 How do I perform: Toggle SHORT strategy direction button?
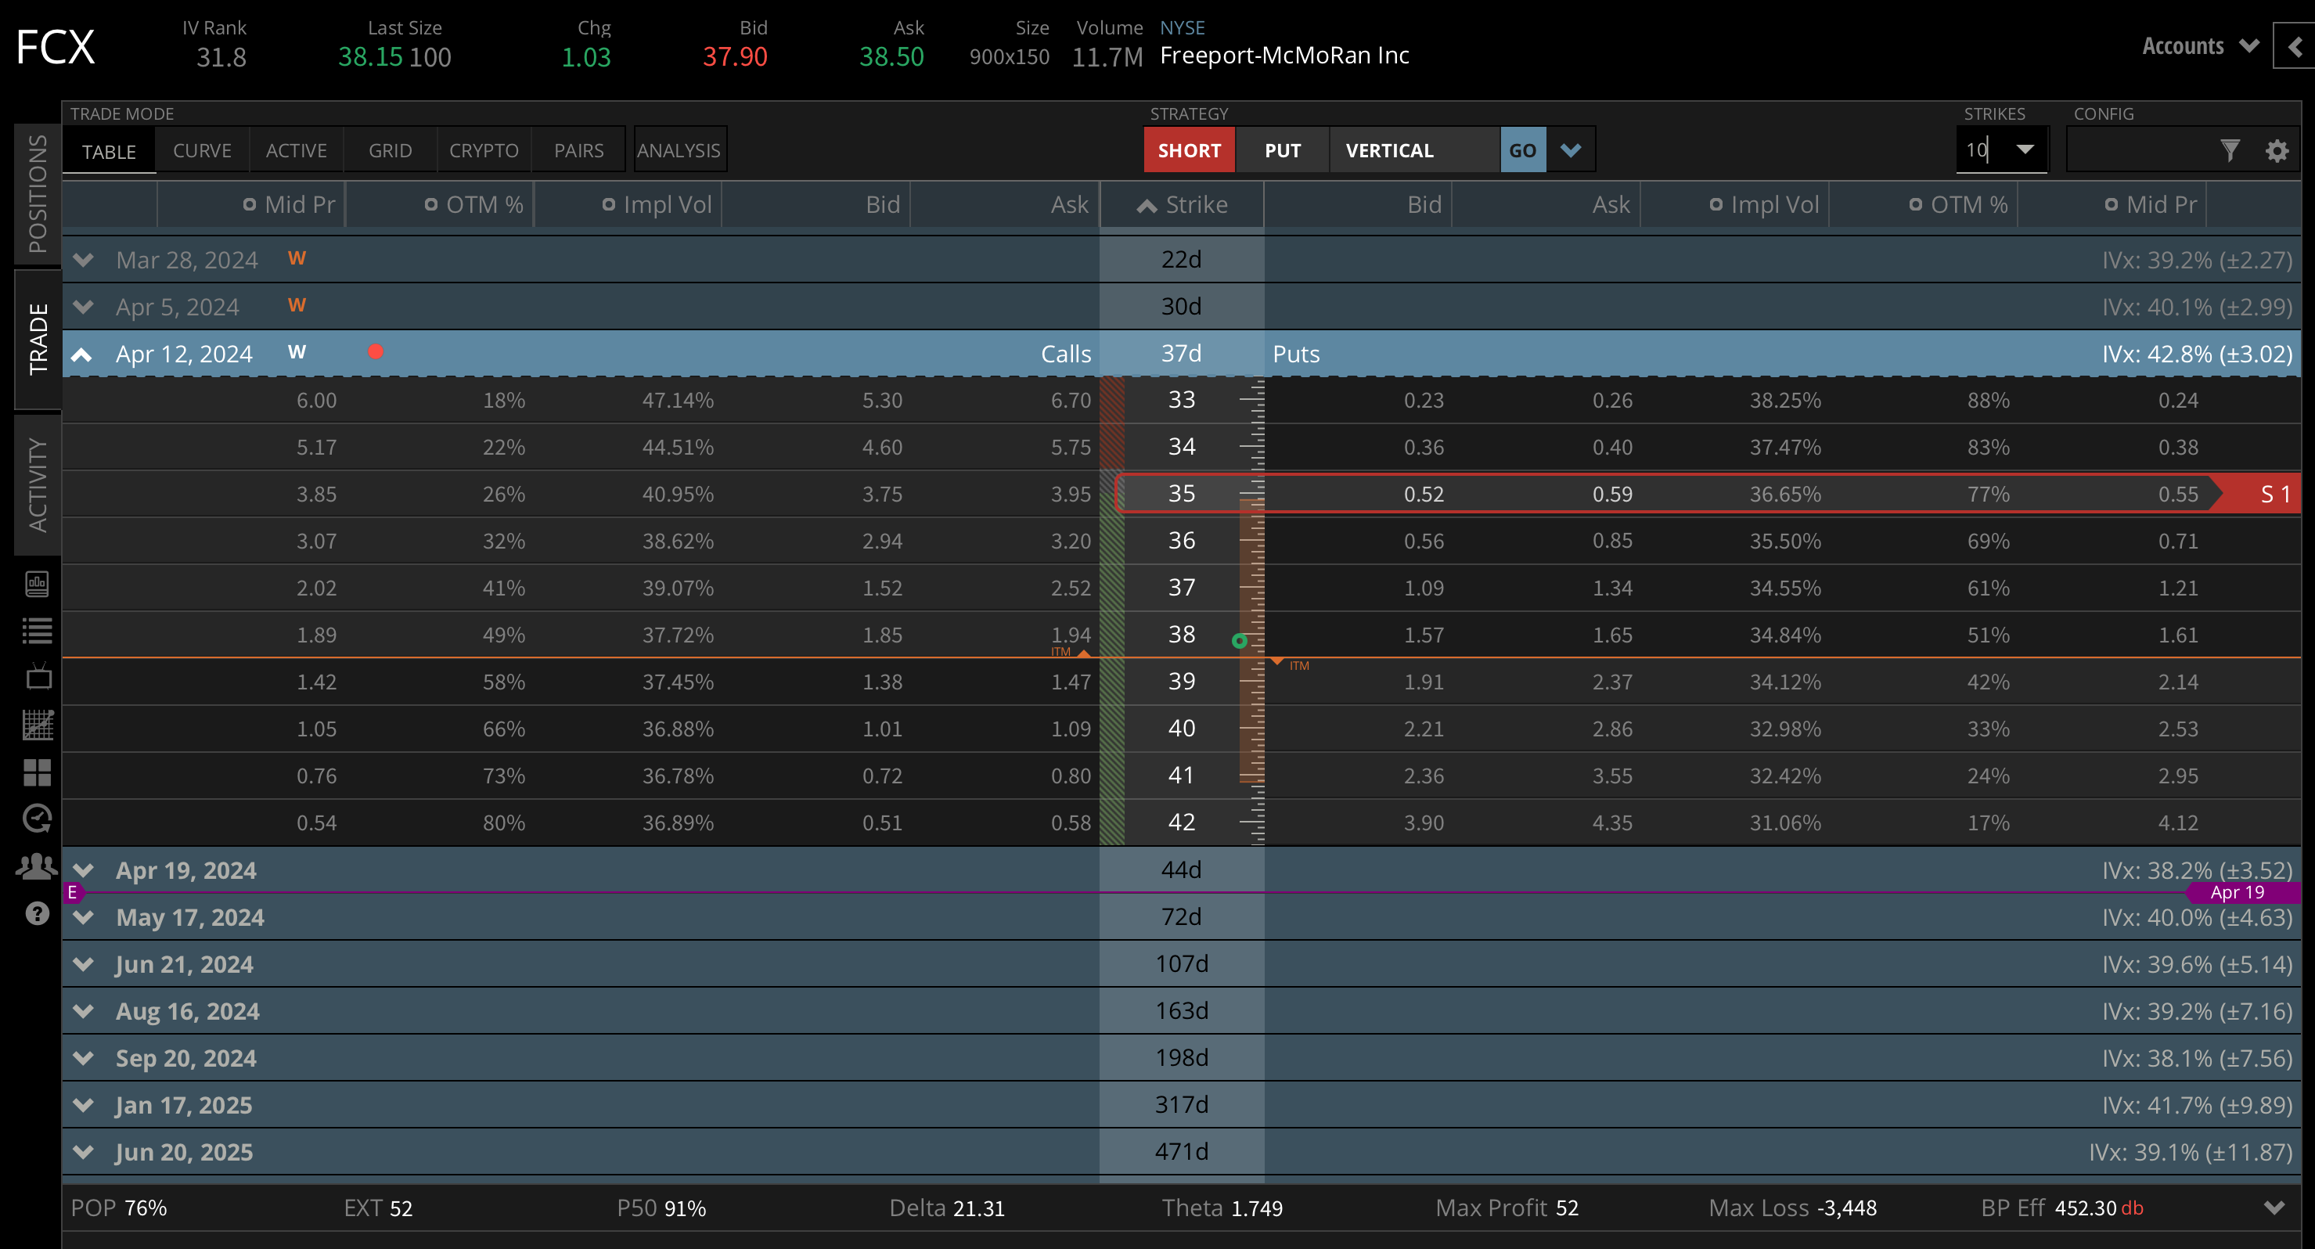1188,150
